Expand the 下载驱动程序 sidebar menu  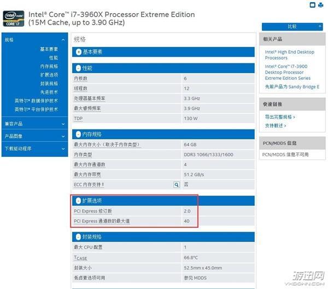click(x=35, y=149)
